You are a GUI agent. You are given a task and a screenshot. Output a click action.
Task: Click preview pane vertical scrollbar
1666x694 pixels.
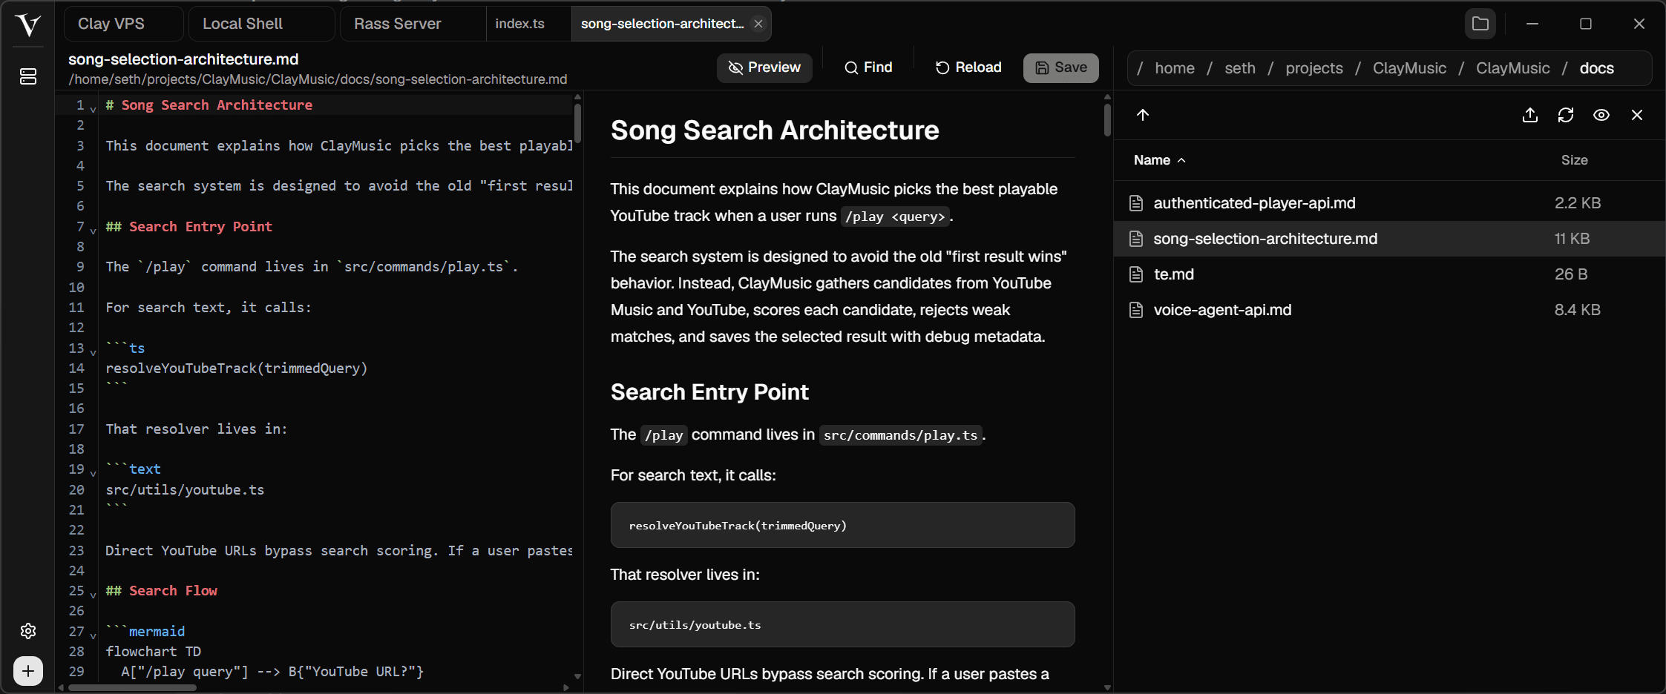pyautogui.click(x=1107, y=120)
